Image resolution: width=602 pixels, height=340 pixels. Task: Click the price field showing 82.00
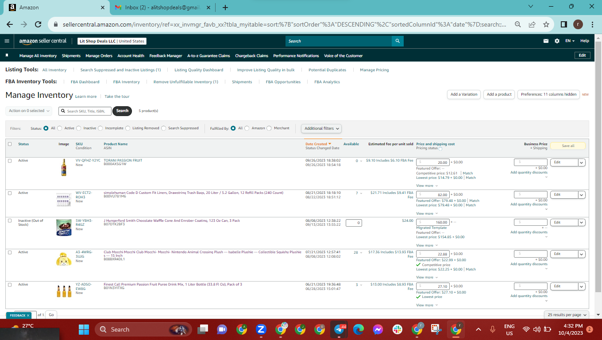click(433, 195)
